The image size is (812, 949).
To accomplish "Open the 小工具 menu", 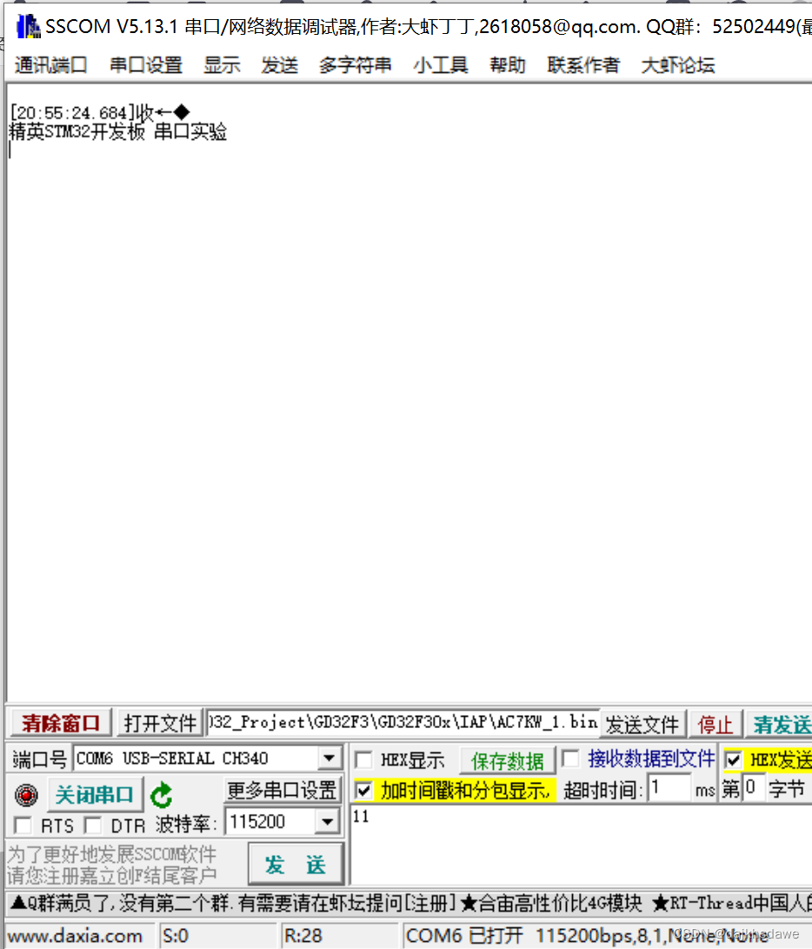I will (440, 64).
